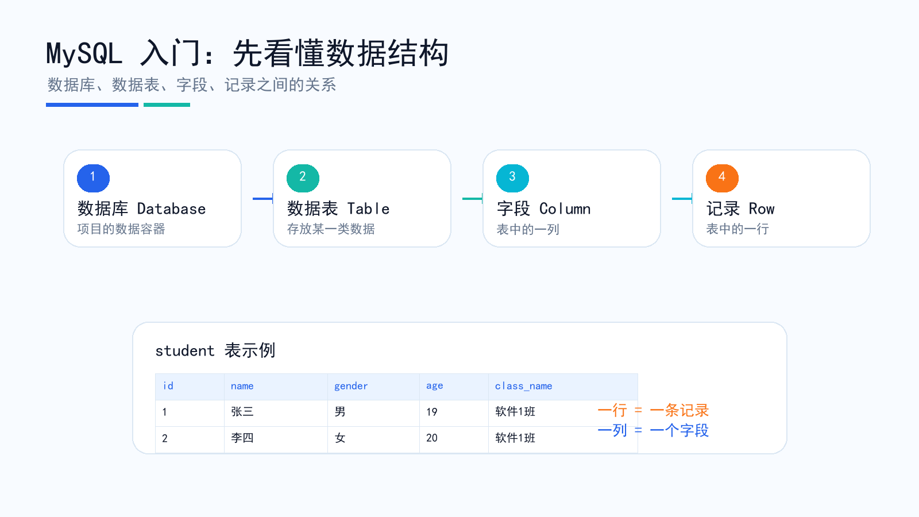Click the 'name' column header
The height and width of the screenshot is (517, 919).
click(x=276, y=387)
